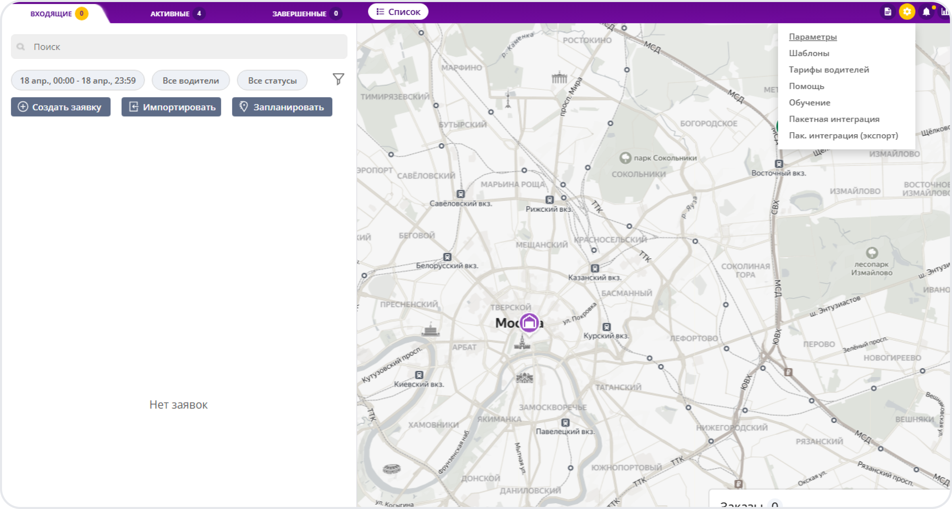The image size is (952, 509).
Task: Open the documents report icon
Action: (887, 12)
